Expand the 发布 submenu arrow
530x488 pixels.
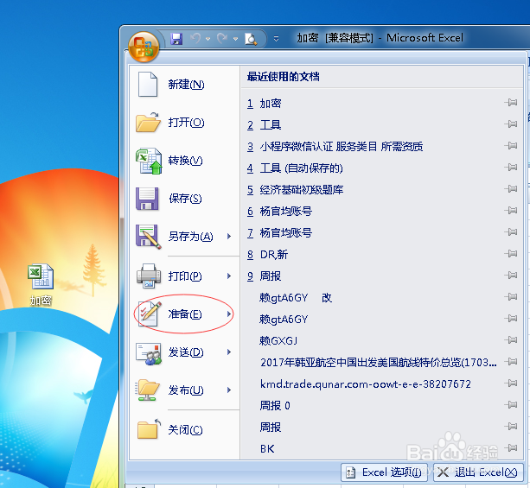[229, 390]
